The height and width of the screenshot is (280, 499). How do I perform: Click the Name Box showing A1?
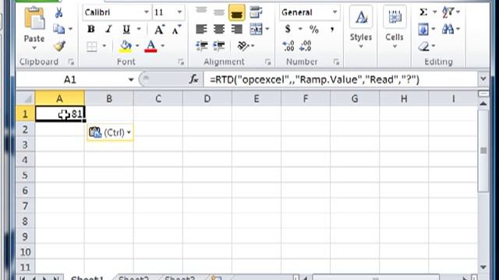tap(70, 79)
